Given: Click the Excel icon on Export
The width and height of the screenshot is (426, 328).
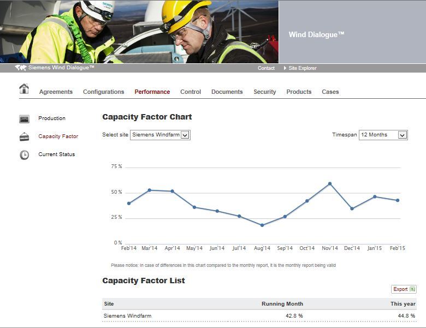Looking at the screenshot, I should pyautogui.click(x=412, y=289).
